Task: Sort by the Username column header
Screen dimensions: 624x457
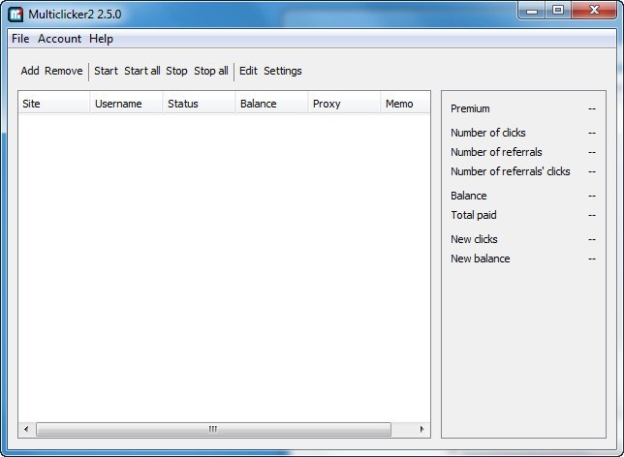Action: pos(127,104)
